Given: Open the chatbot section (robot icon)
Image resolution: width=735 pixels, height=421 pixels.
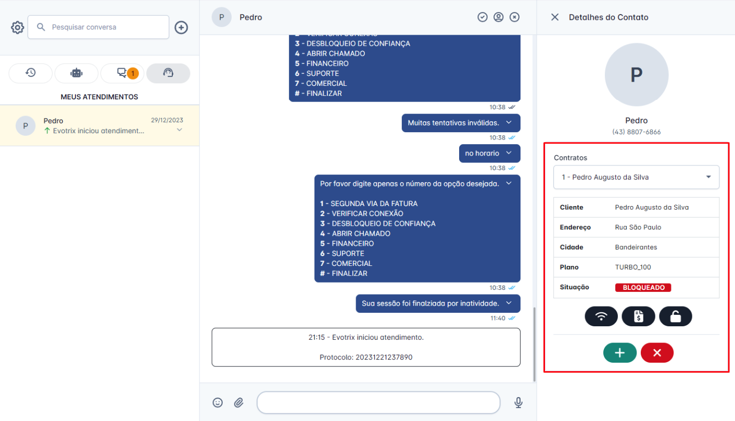Looking at the screenshot, I should click(76, 73).
